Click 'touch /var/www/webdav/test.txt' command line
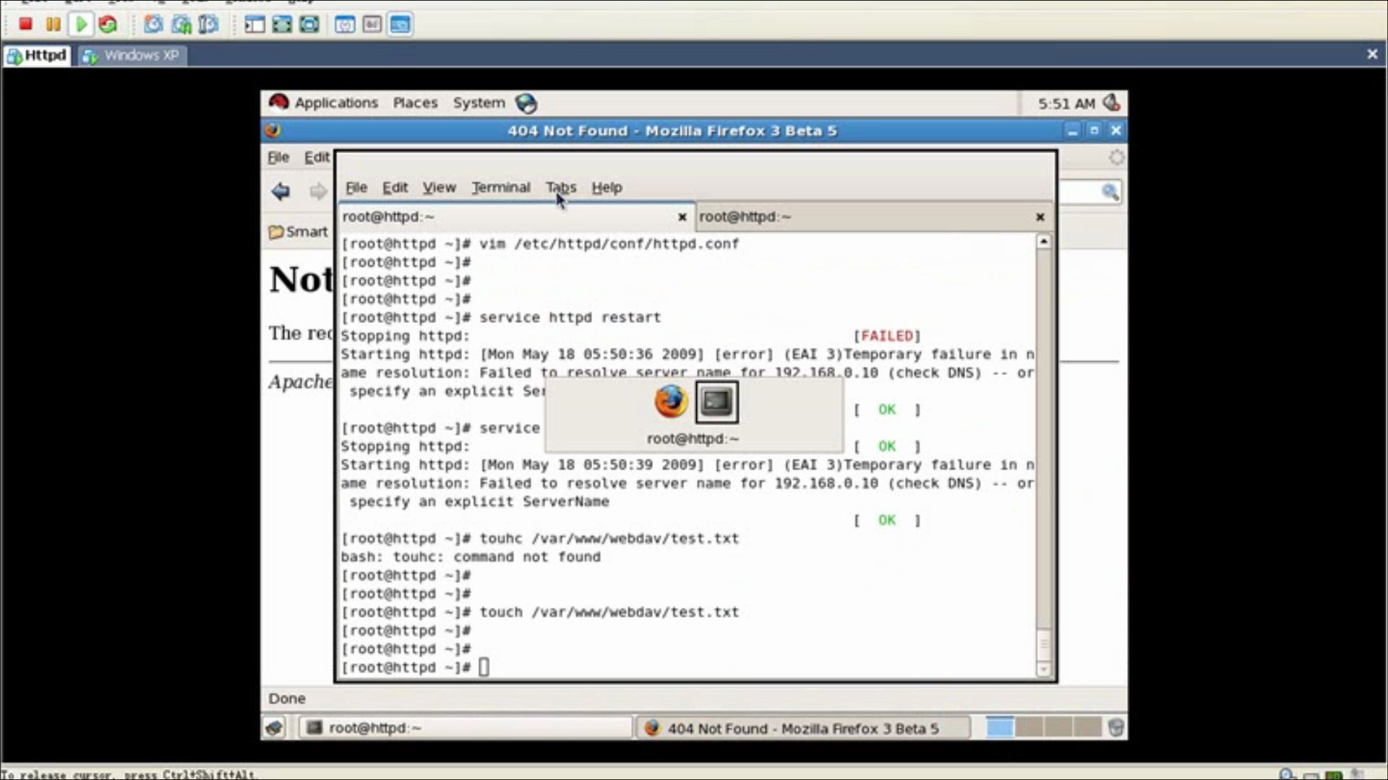1388x780 pixels. (609, 612)
